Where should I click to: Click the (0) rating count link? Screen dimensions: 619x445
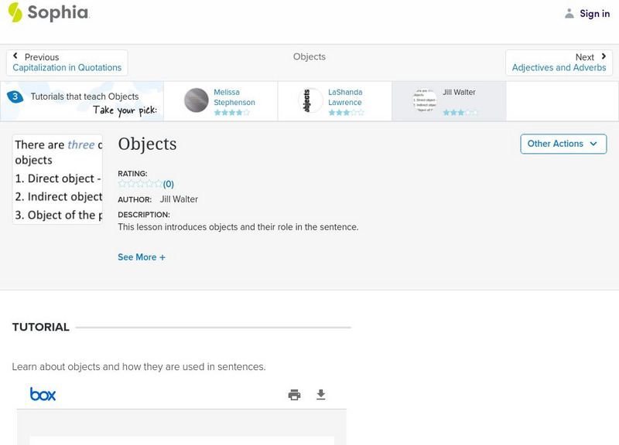tap(168, 184)
